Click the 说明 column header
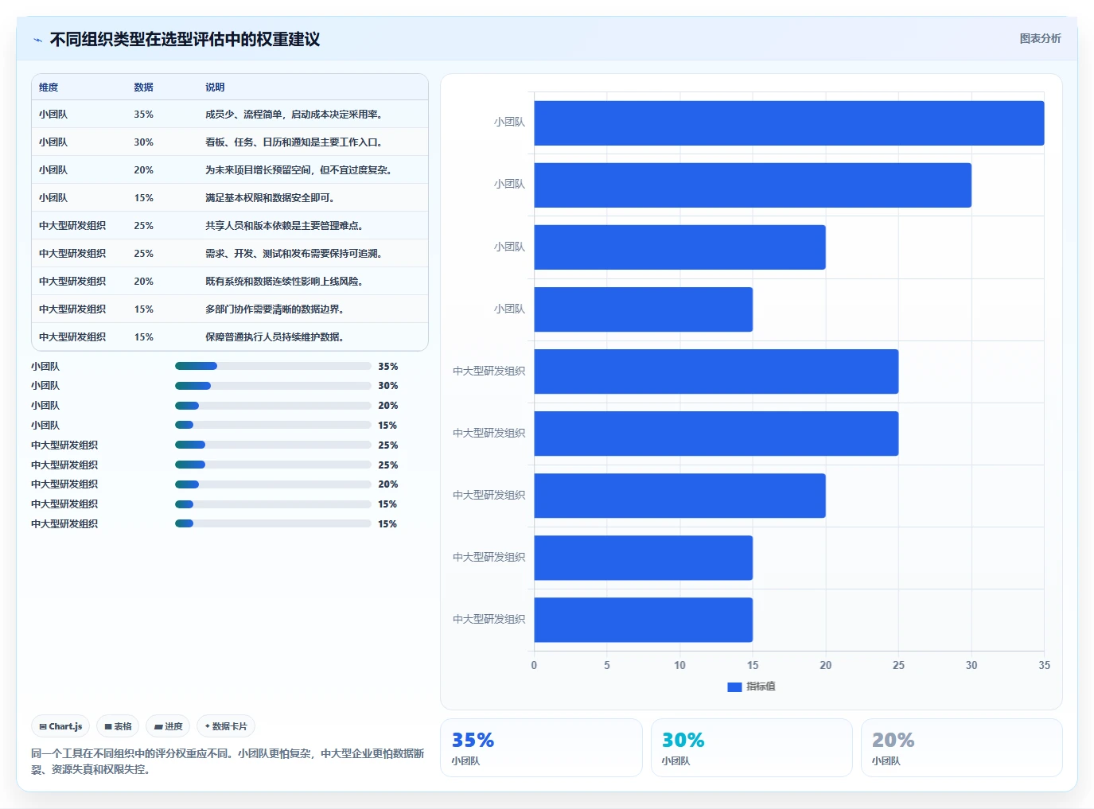This screenshot has height=809, width=1094. (215, 88)
